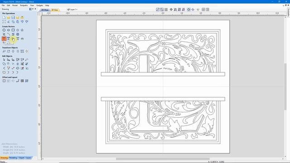Image resolution: width=290 pixels, height=163 pixels.
Task: Click the scissors Trim tool in Edit Objects
Action: coord(22,64)
